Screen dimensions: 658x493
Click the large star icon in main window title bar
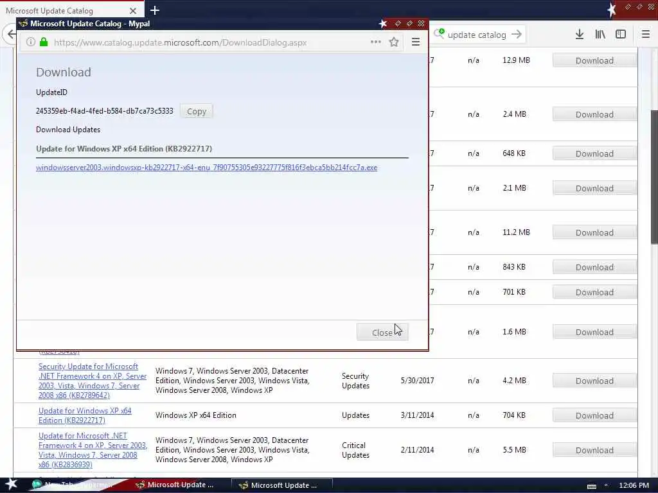(612, 10)
